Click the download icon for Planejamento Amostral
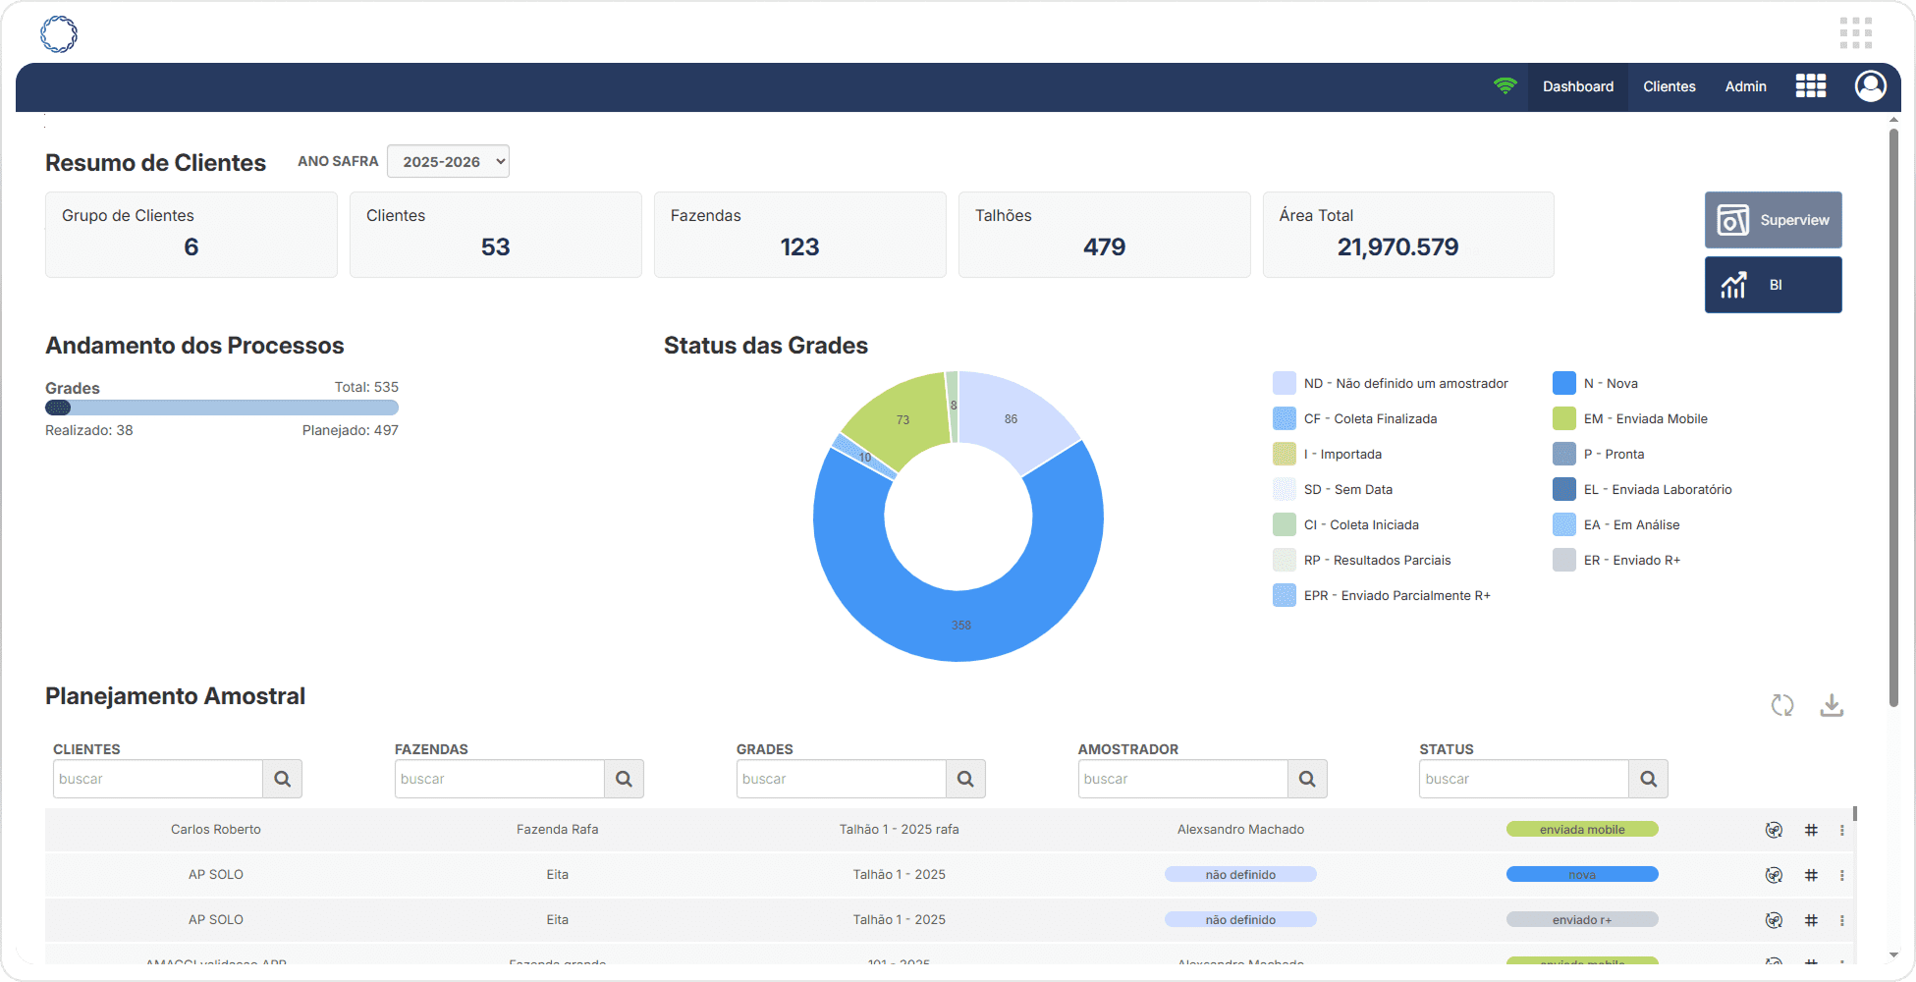Viewport: 1916px width, 982px height. [1831, 705]
